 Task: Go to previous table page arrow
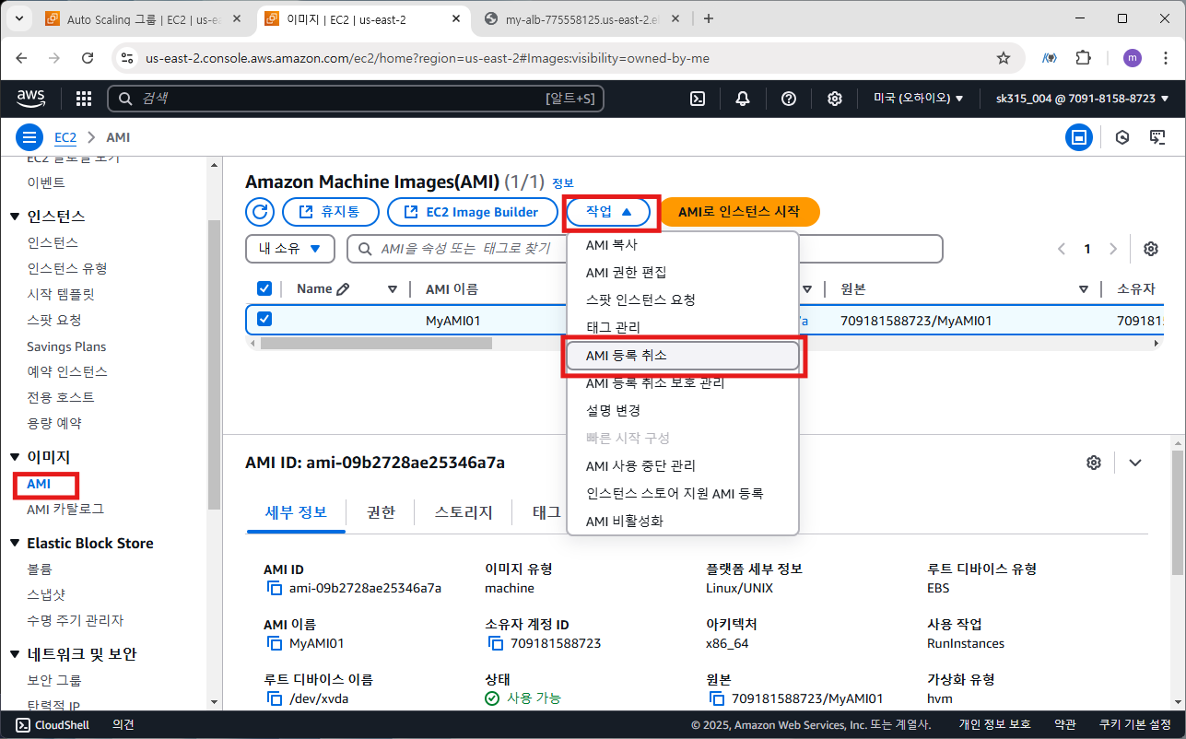[1062, 249]
